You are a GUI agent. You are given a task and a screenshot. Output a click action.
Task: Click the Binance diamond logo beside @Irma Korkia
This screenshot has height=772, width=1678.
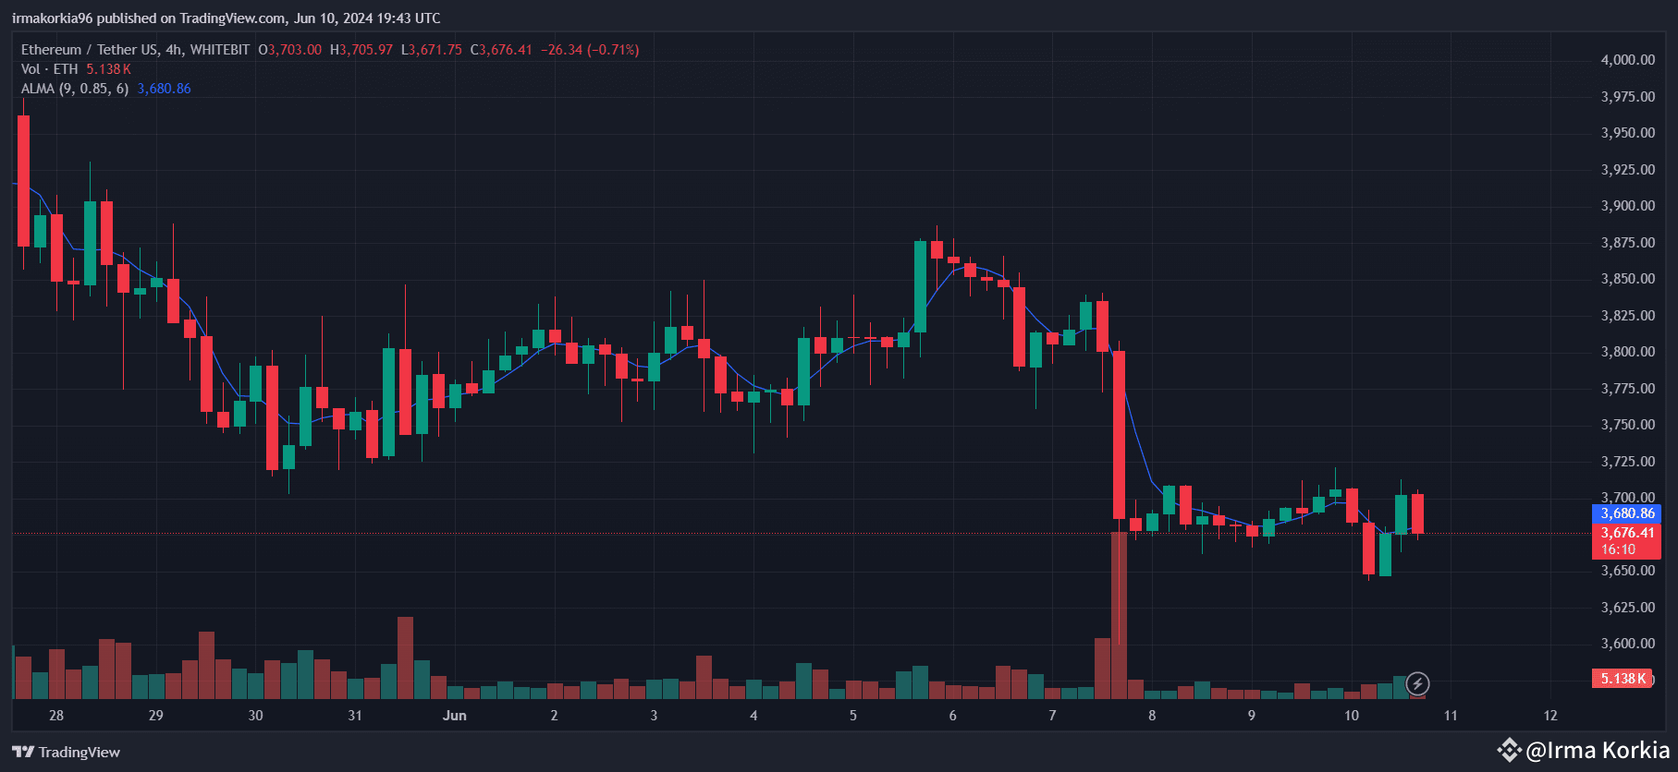click(x=1509, y=750)
